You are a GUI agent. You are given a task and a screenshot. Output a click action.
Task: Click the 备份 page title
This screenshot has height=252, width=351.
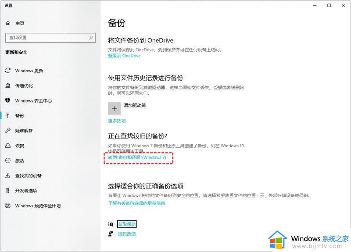(117, 23)
